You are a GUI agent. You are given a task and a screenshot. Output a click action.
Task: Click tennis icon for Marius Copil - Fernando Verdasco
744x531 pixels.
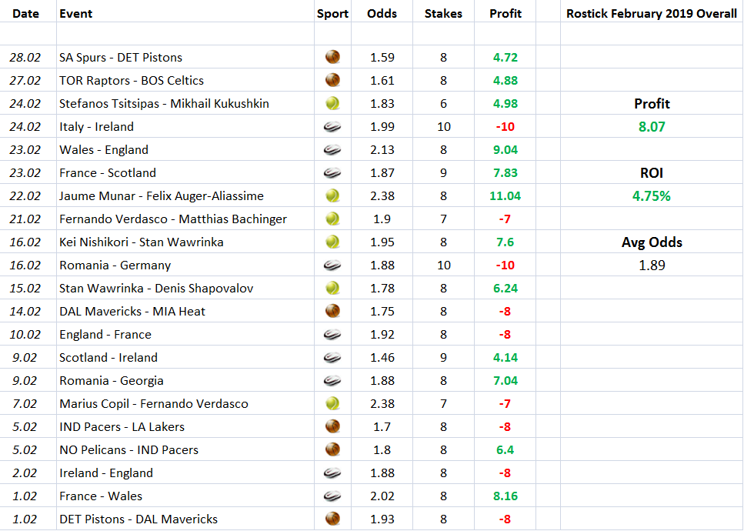tap(332, 403)
